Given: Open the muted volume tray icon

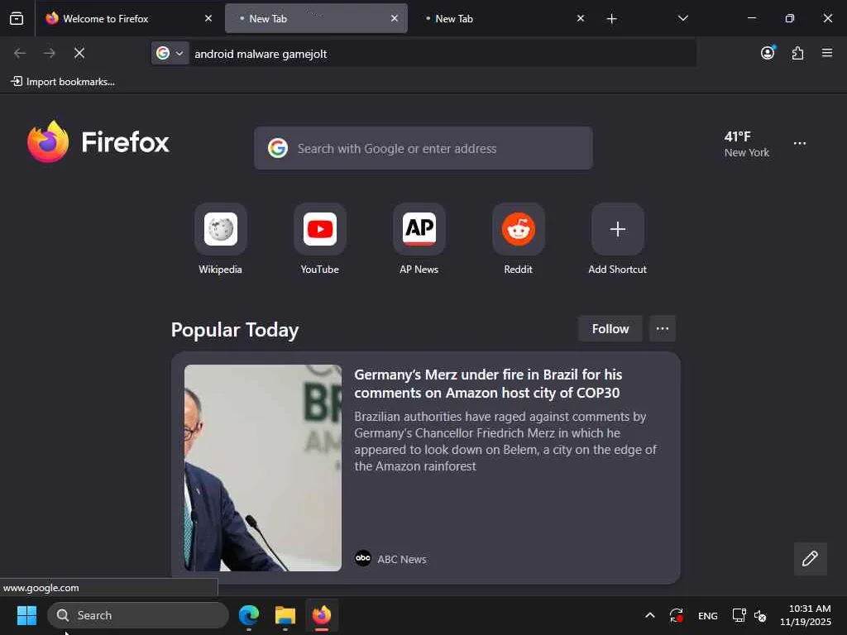Looking at the screenshot, I should pos(760,615).
